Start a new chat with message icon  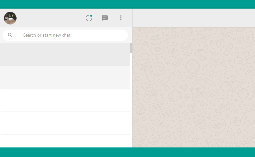click(105, 18)
